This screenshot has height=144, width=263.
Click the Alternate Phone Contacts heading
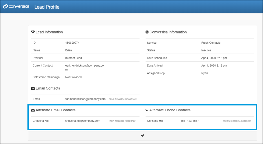coord(170,110)
